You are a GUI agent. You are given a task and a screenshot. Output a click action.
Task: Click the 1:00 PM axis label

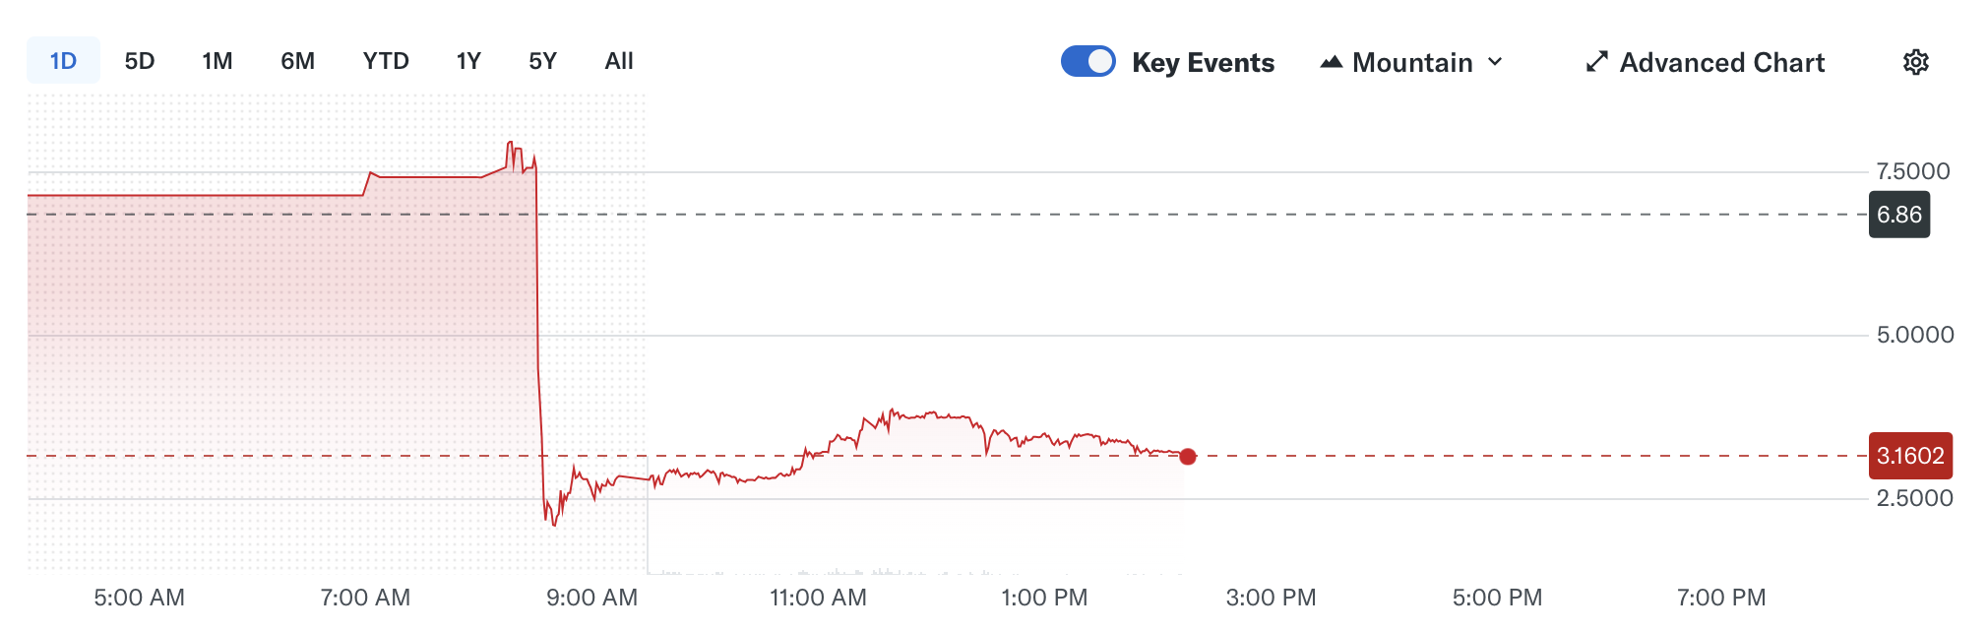(x=1047, y=597)
